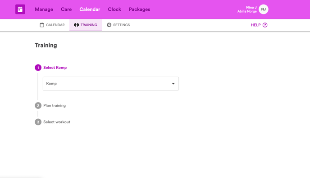The height and width of the screenshot is (178, 310).
Task: Click the calendar app logo icon
Action: (20, 9)
